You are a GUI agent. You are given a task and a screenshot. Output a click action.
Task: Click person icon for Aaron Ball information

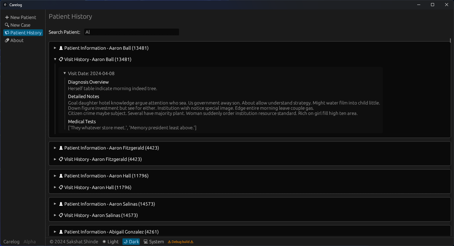pyautogui.click(x=61, y=48)
